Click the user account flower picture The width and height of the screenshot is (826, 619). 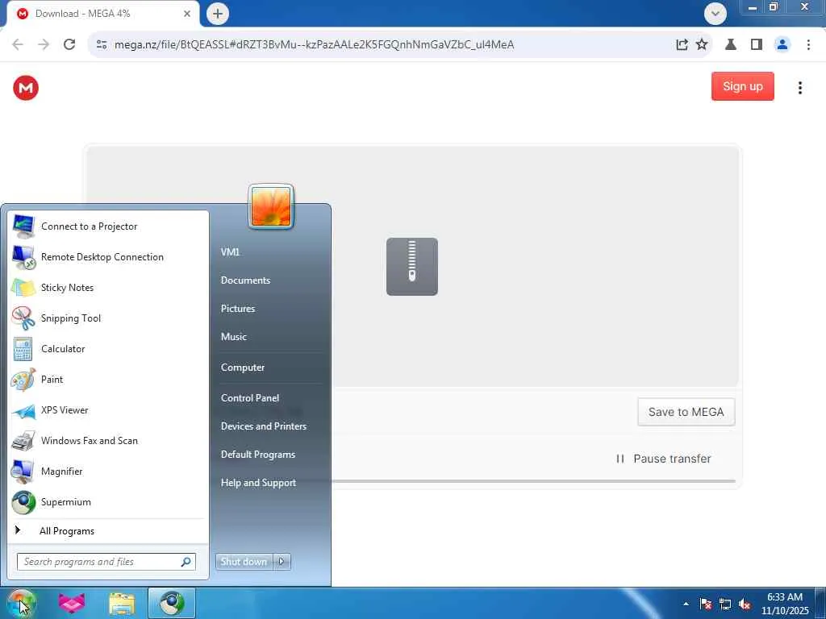coord(271,207)
